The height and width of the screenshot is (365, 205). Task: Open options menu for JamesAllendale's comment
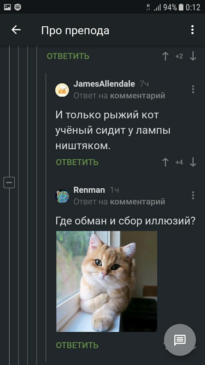click(x=193, y=89)
